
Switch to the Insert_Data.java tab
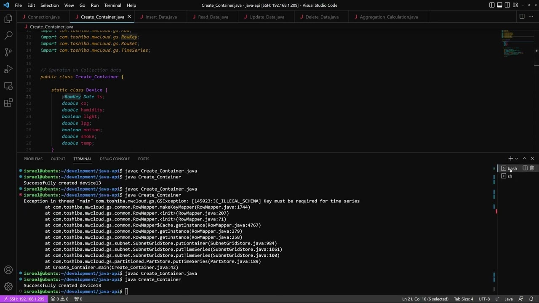tap(161, 17)
